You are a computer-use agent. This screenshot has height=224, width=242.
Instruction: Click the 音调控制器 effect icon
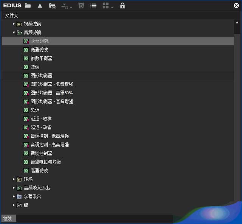pyautogui.click(x=26, y=153)
